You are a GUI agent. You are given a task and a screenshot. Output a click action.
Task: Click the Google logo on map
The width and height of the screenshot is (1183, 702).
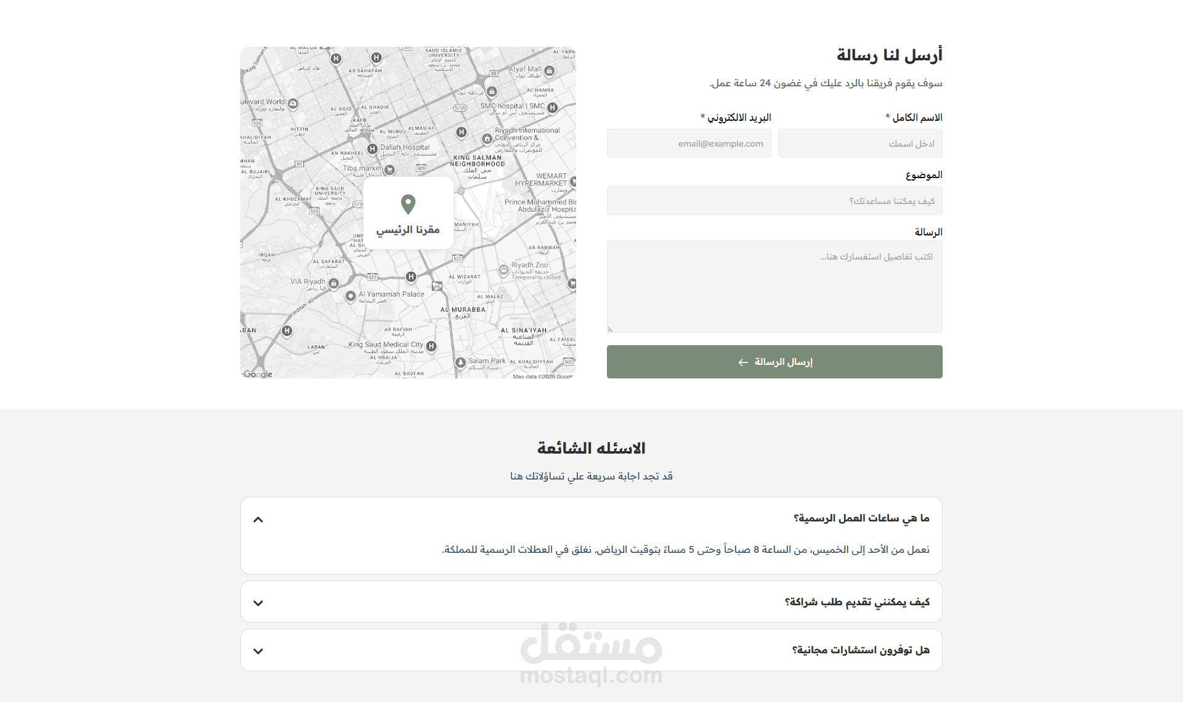[x=258, y=373]
